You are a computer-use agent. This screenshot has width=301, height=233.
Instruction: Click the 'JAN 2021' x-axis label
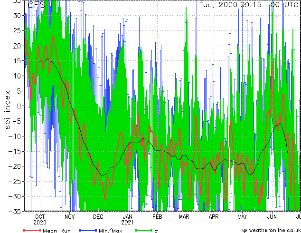[127, 220]
